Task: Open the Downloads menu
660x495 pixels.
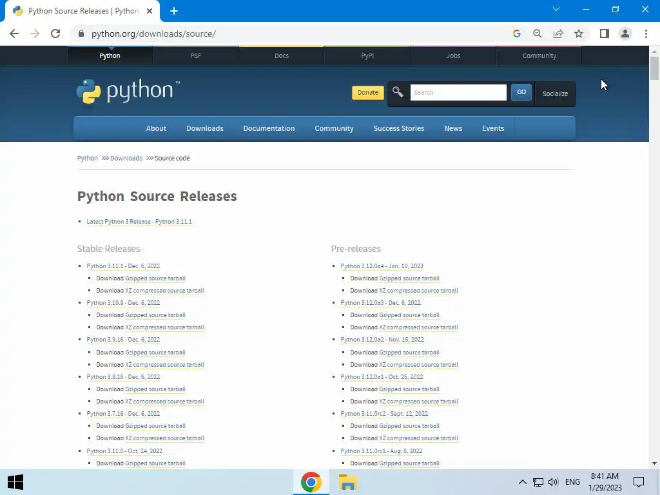Action: [x=205, y=128]
